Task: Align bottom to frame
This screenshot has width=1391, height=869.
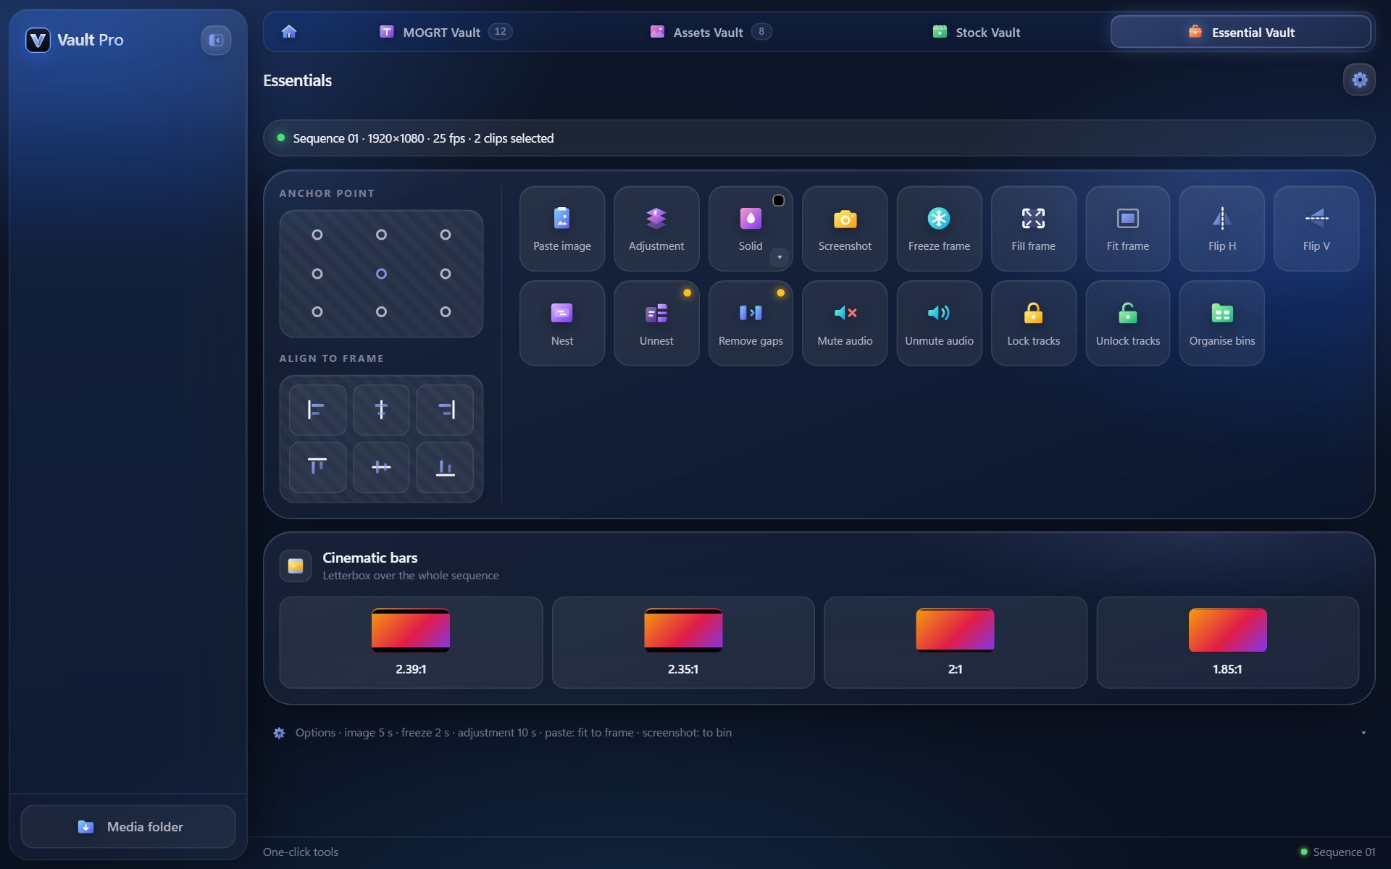Action: (445, 468)
